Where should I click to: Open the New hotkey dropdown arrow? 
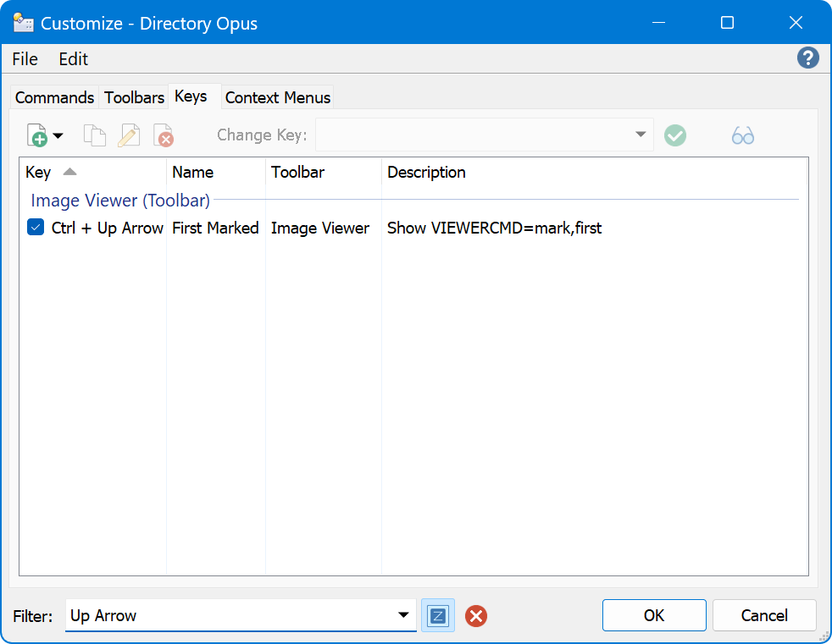point(58,135)
